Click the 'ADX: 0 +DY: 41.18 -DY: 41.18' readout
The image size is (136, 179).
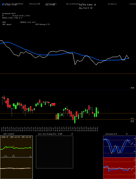(16, 137)
